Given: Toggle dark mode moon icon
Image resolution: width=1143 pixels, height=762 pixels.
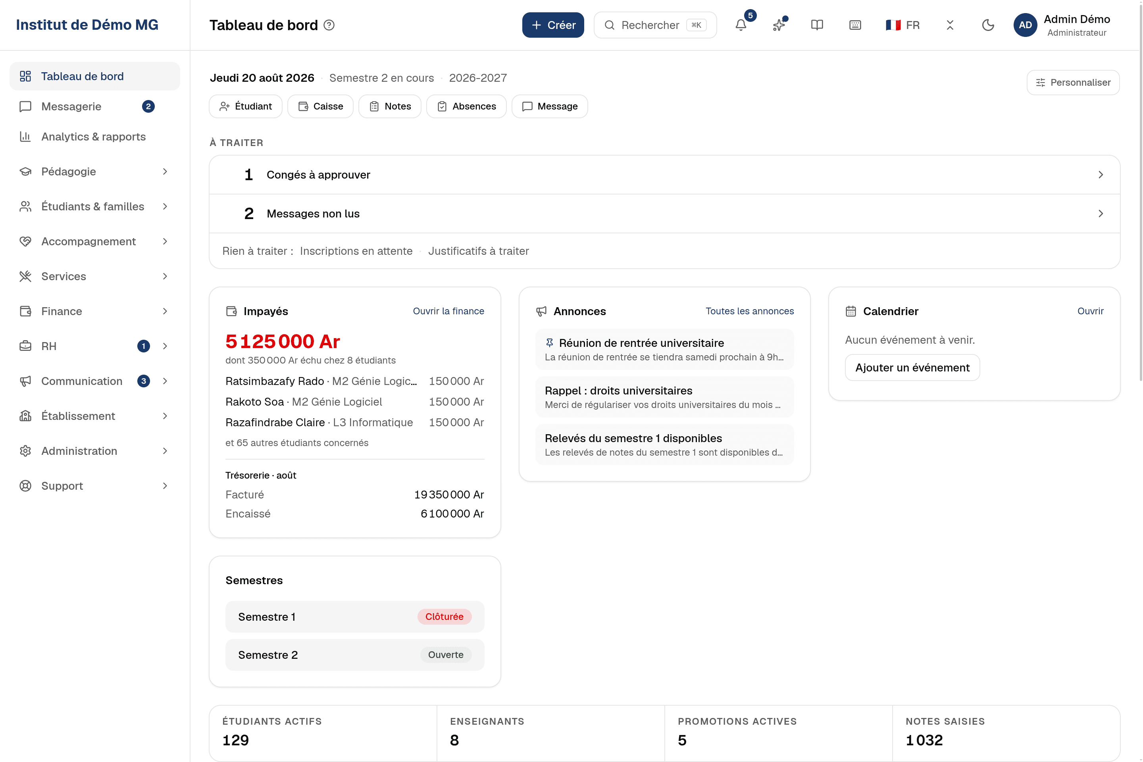Looking at the screenshot, I should point(988,25).
